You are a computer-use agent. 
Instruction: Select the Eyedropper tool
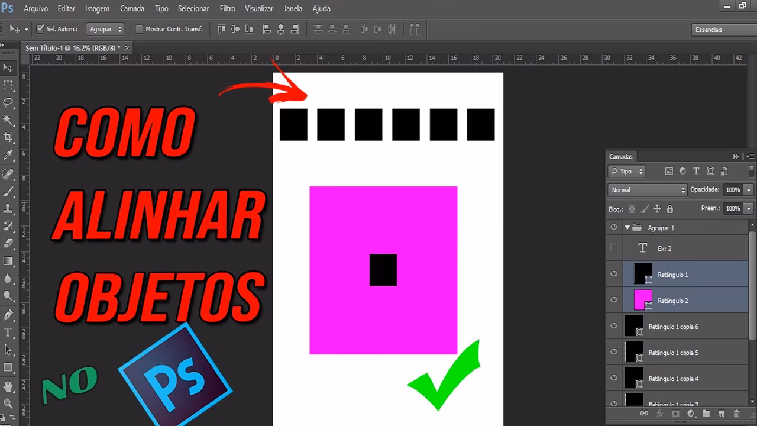coord(8,154)
